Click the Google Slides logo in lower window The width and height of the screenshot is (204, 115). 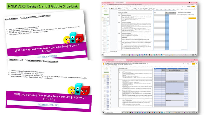103,64
